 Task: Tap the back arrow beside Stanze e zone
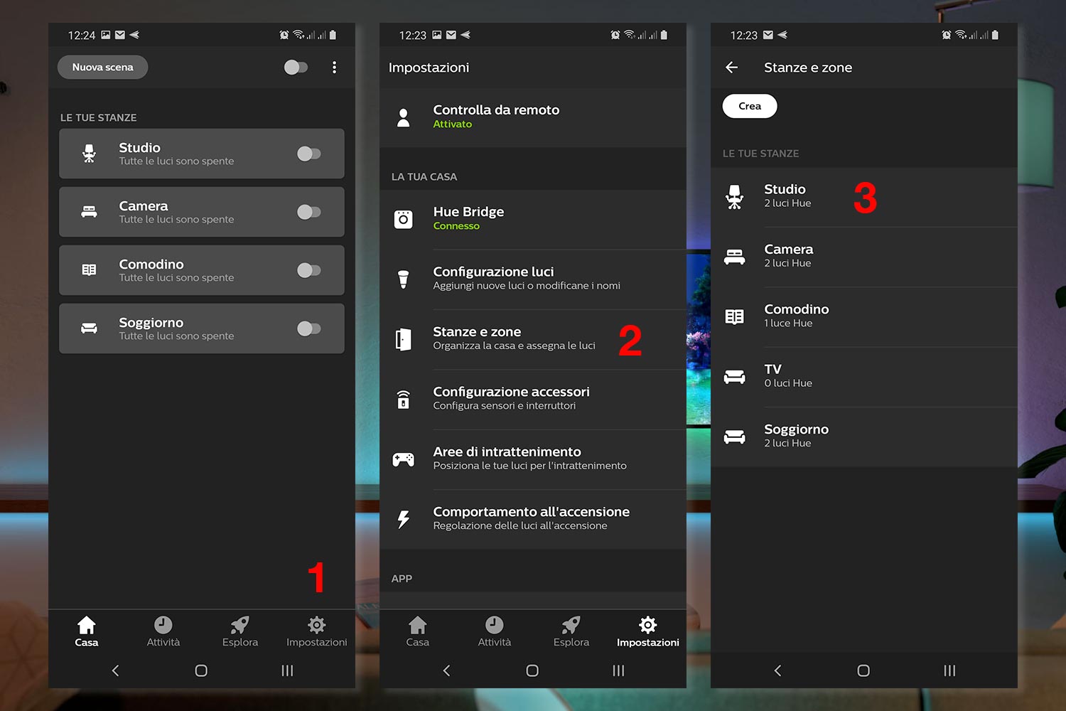[x=731, y=68]
